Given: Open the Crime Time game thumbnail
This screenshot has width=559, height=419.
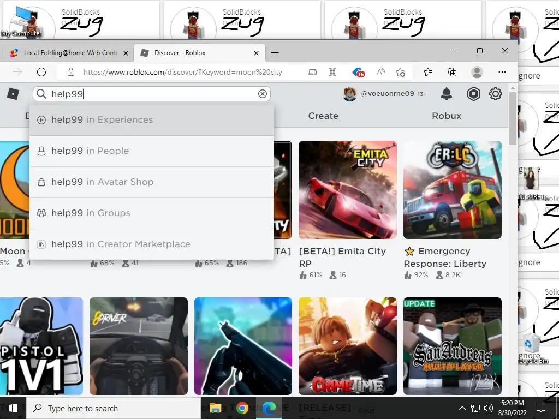Looking at the screenshot, I should [x=348, y=346].
